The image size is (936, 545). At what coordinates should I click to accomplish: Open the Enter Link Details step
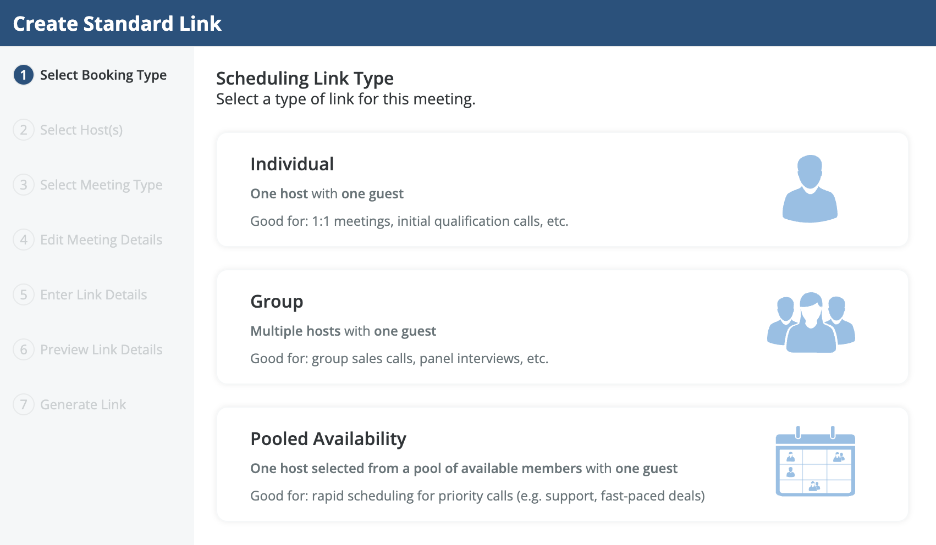coord(93,295)
